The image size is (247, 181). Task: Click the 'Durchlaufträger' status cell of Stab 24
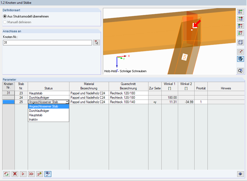tap(48, 97)
